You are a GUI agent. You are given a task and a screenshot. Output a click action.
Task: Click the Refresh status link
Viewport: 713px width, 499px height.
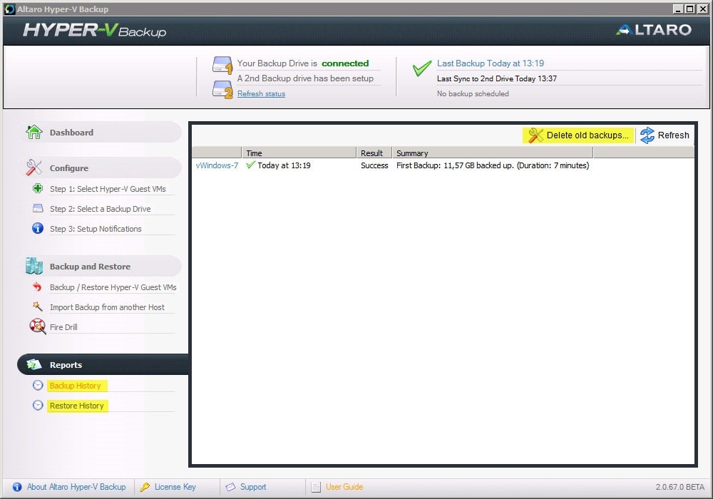point(262,93)
